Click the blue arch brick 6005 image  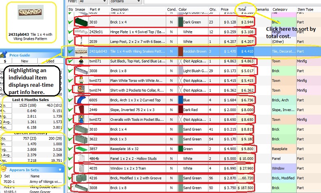coord(81,100)
